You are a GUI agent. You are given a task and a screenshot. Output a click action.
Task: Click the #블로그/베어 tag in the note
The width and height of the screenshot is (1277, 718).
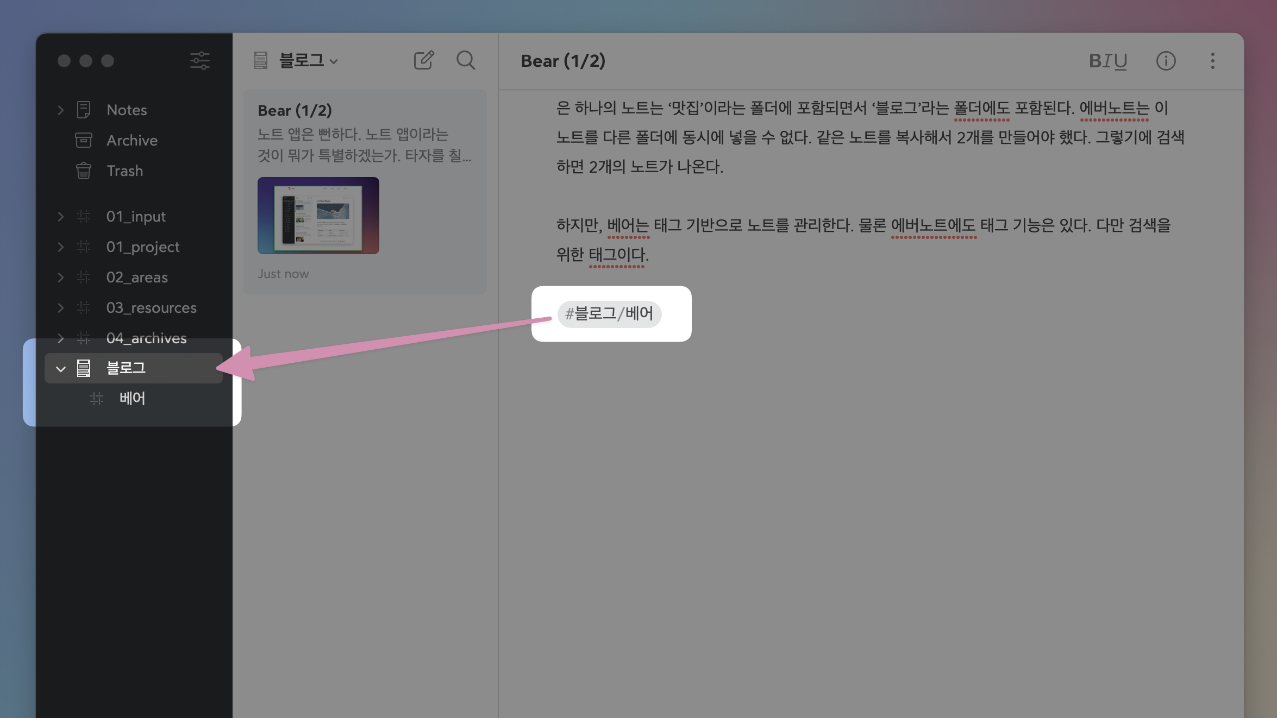click(609, 313)
